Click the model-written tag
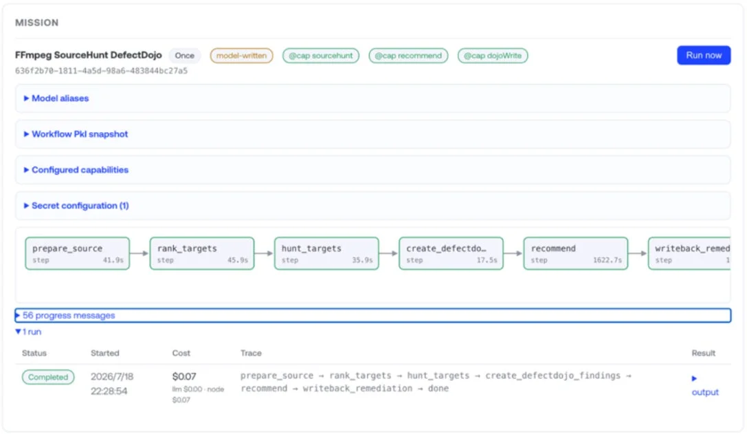747x434 pixels. click(241, 55)
